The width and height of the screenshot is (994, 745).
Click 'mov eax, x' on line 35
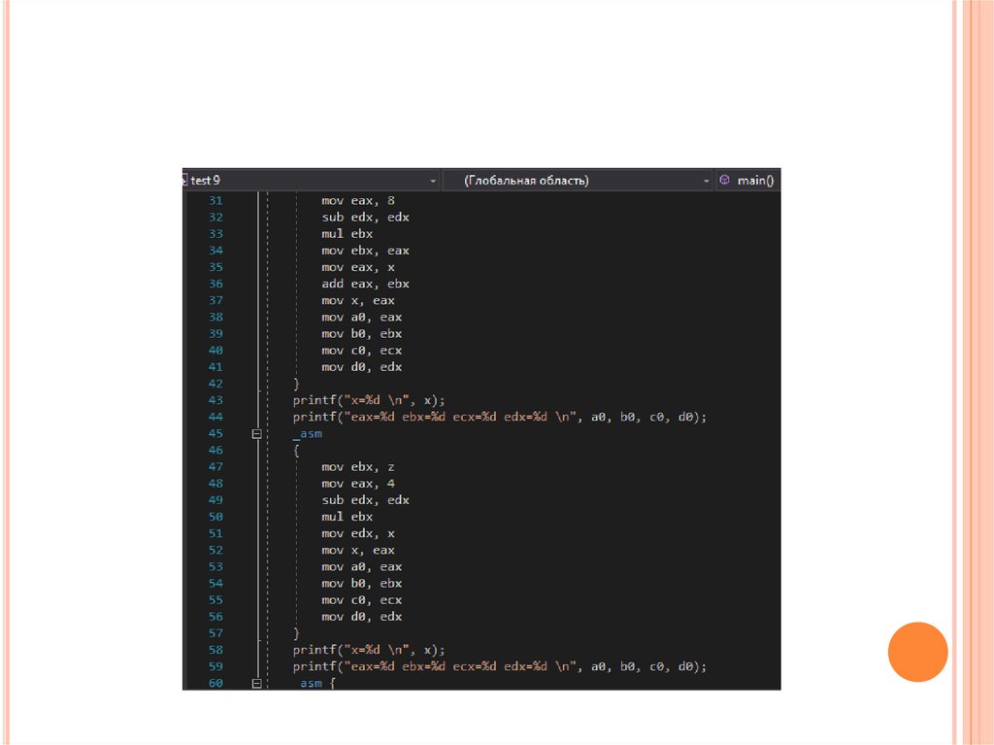[358, 267]
